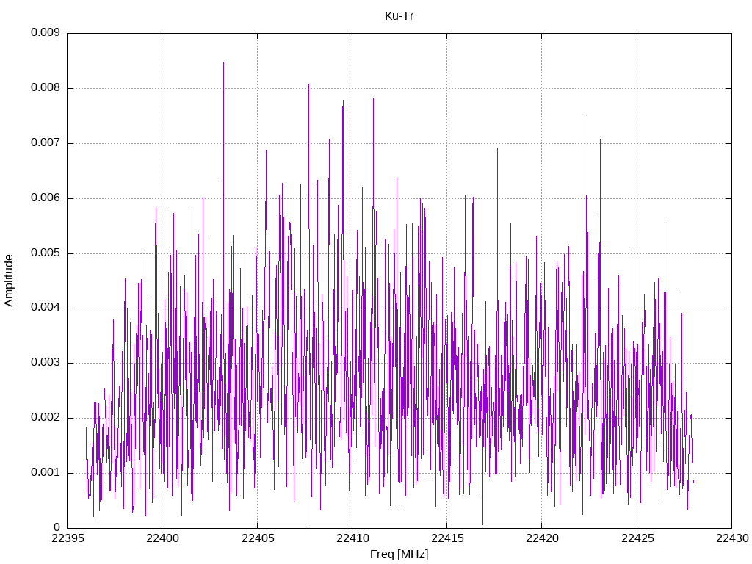The height and width of the screenshot is (564, 752).
Task: Click the tallest spectrum peak near 22403 MHz
Action: pos(223,62)
